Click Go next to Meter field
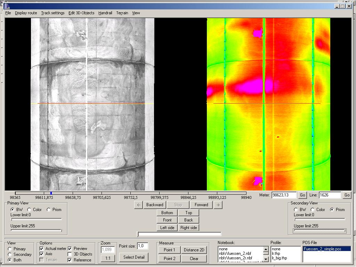The image size is (356, 267). click(302, 195)
